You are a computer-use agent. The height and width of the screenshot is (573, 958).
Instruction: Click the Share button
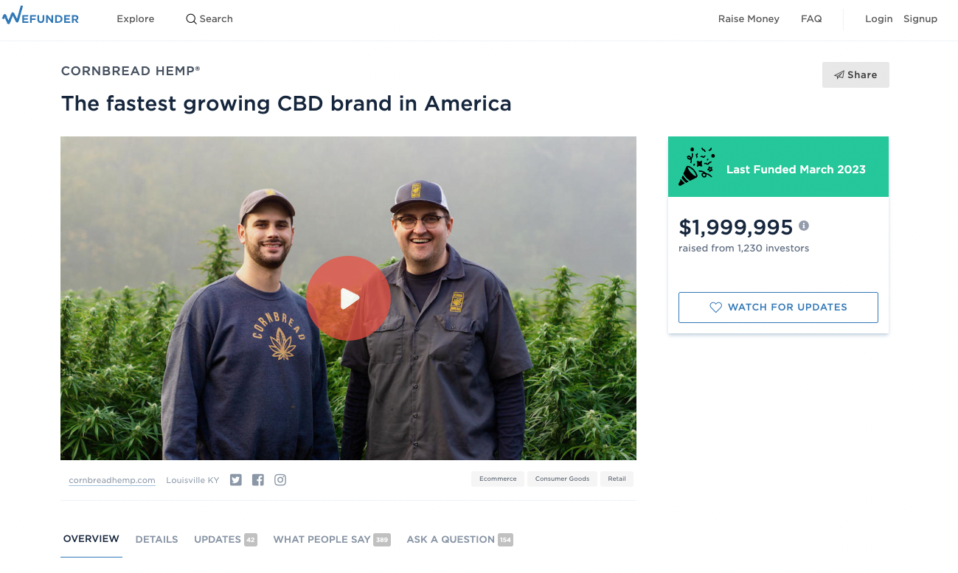coord(855,74)
